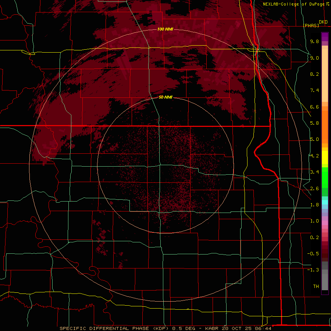This screenshot has width=331, height=331.
Task: Click the 6.6 value on the color scale
Action: click(x=314, y=107)
